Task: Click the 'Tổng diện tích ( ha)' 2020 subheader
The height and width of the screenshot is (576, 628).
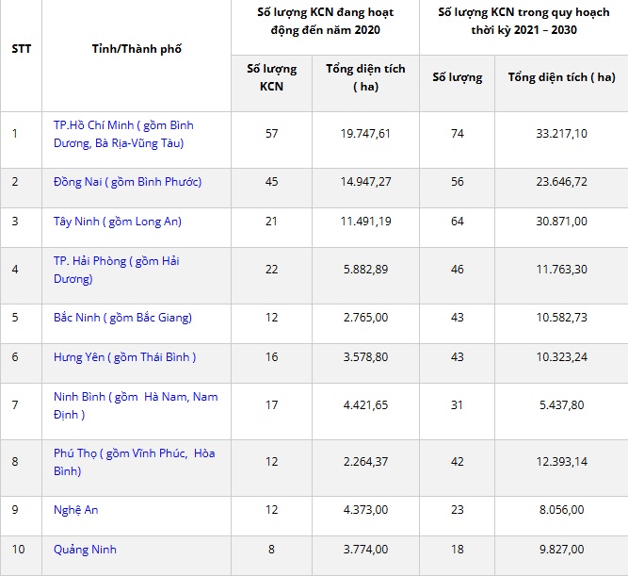Action: pyautogui.click(x=365, y=77)
